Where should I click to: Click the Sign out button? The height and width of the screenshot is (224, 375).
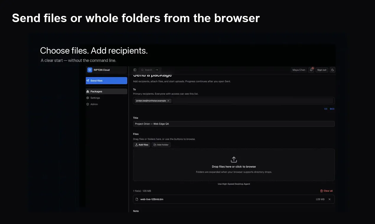tap(322, 70)
